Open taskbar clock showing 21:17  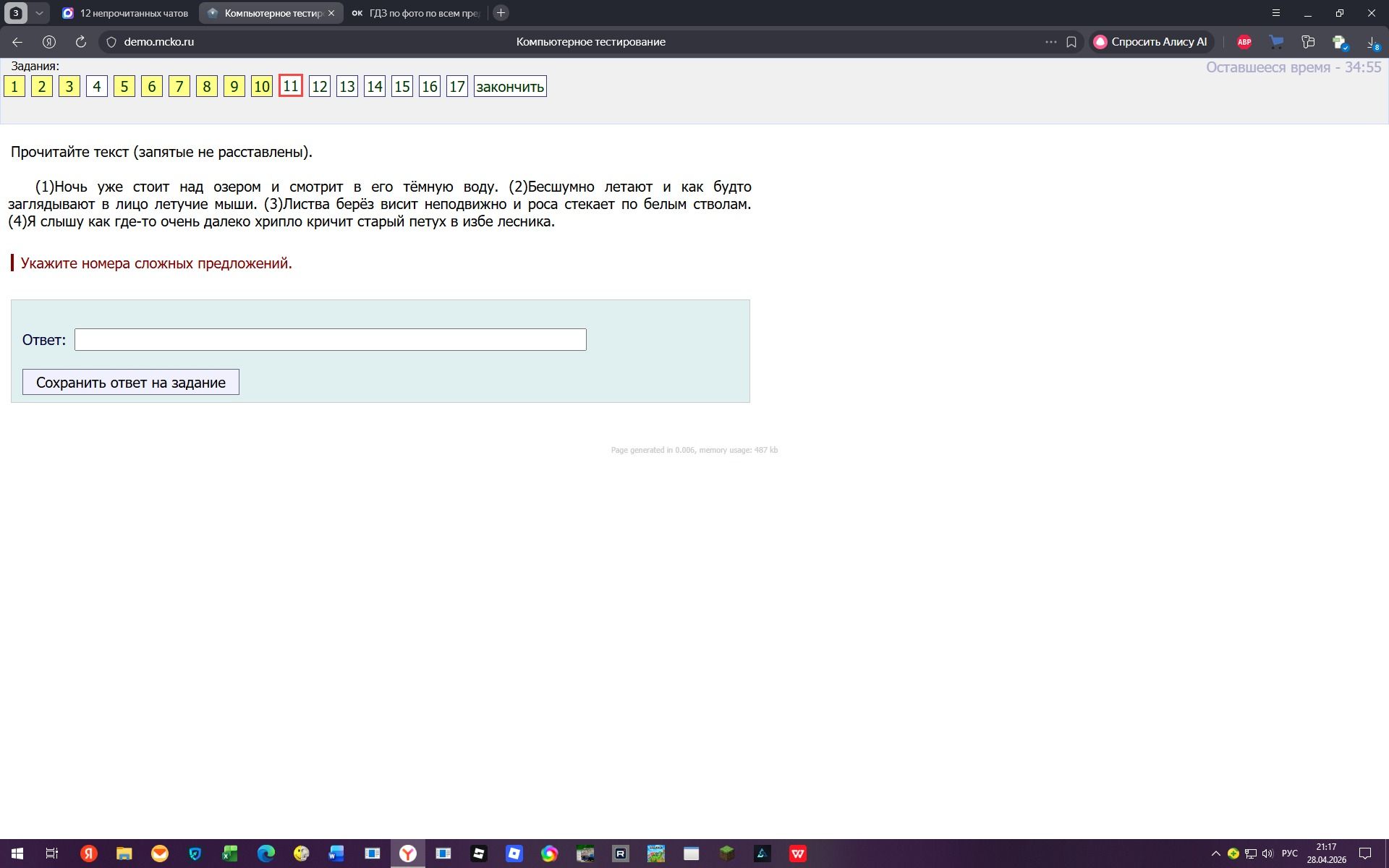click(x=1326, y=854)
